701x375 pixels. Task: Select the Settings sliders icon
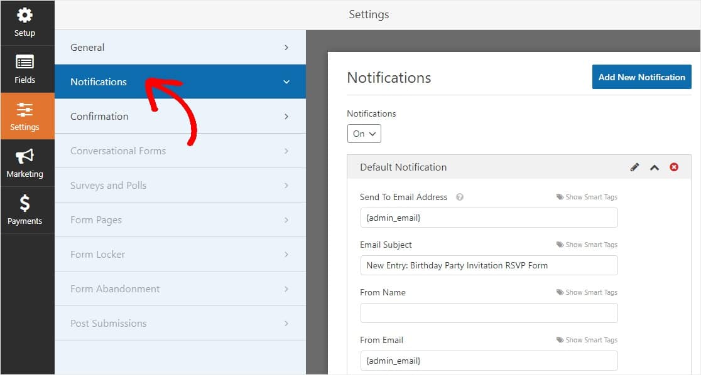24,109
